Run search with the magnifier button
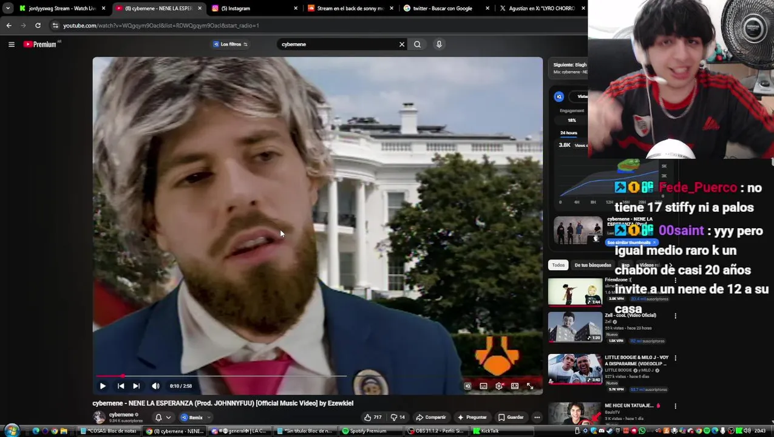 417,44
